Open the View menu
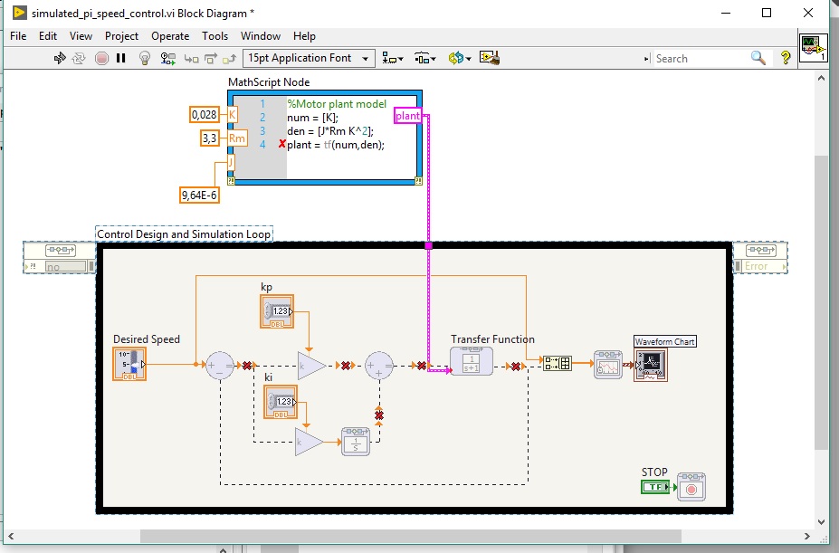Image resolution: width=839 pixels, height=553 pixels. pyautogui.click(x=81, y=36)
